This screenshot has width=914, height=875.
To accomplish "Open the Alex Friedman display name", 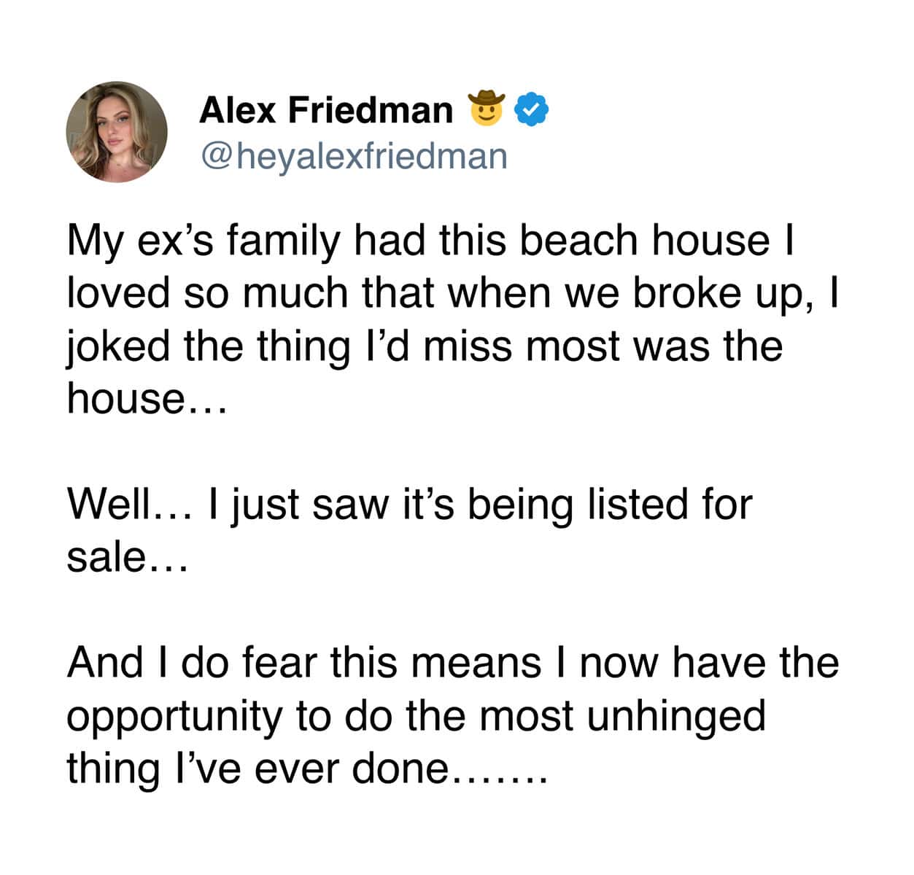I will tap(325, 110).
